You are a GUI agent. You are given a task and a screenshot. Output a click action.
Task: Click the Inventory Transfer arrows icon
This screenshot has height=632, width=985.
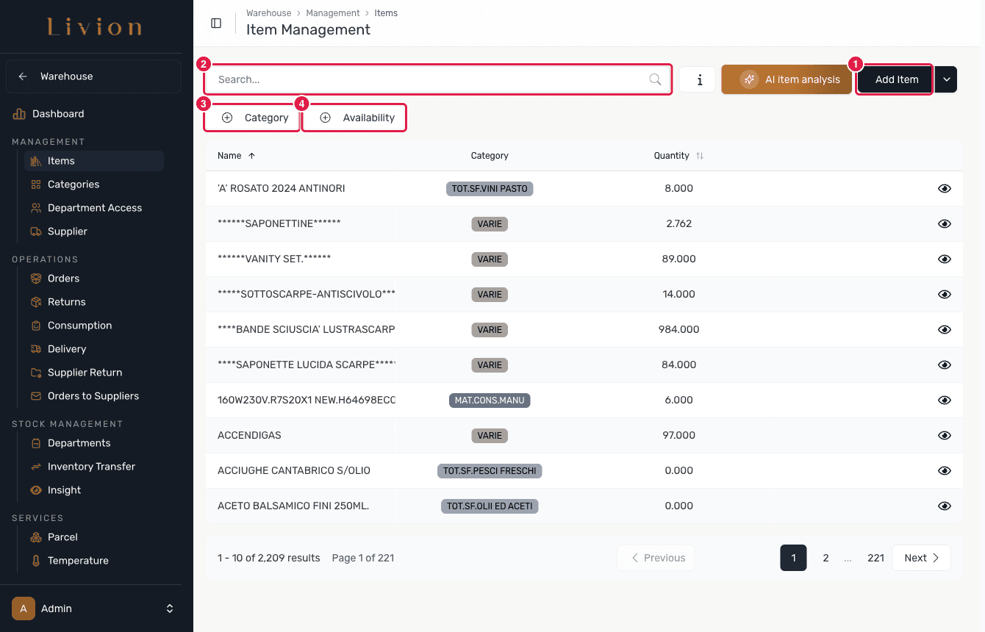(x=35, y=467)
